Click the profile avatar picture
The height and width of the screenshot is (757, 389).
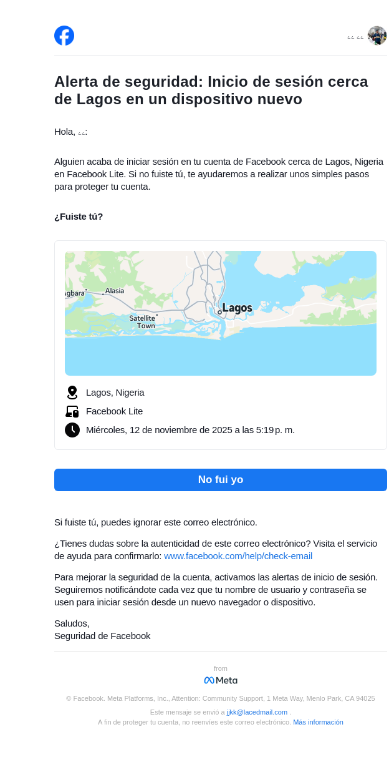(377, 36)
